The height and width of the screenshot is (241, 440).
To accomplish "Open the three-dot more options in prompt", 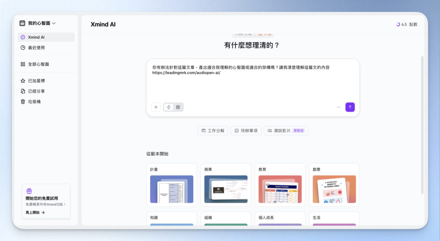I will [339, 107].
